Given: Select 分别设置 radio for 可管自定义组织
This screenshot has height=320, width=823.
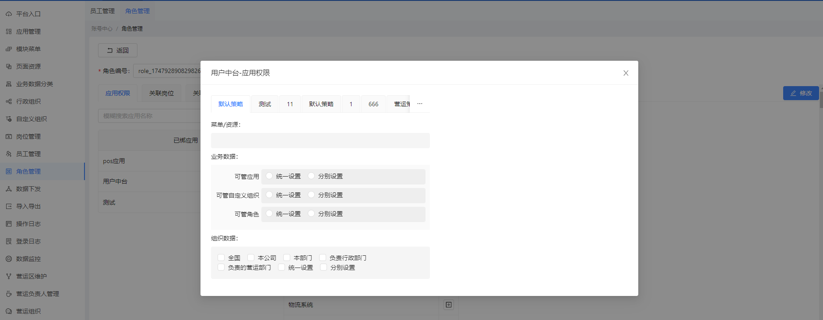Looking at the screenshot, I should click(311, 195).
